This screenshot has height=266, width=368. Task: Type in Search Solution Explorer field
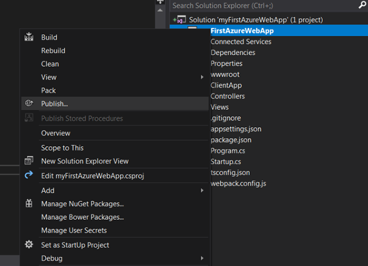(x=263, y=5)
